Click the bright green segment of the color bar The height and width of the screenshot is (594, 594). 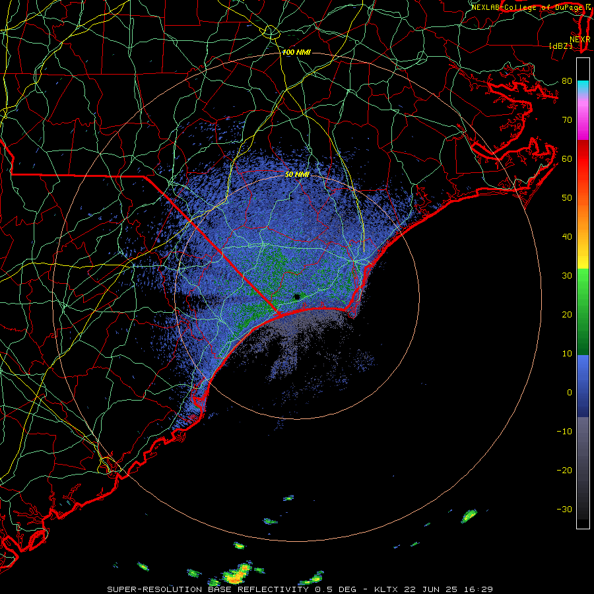tap(583, 282)
